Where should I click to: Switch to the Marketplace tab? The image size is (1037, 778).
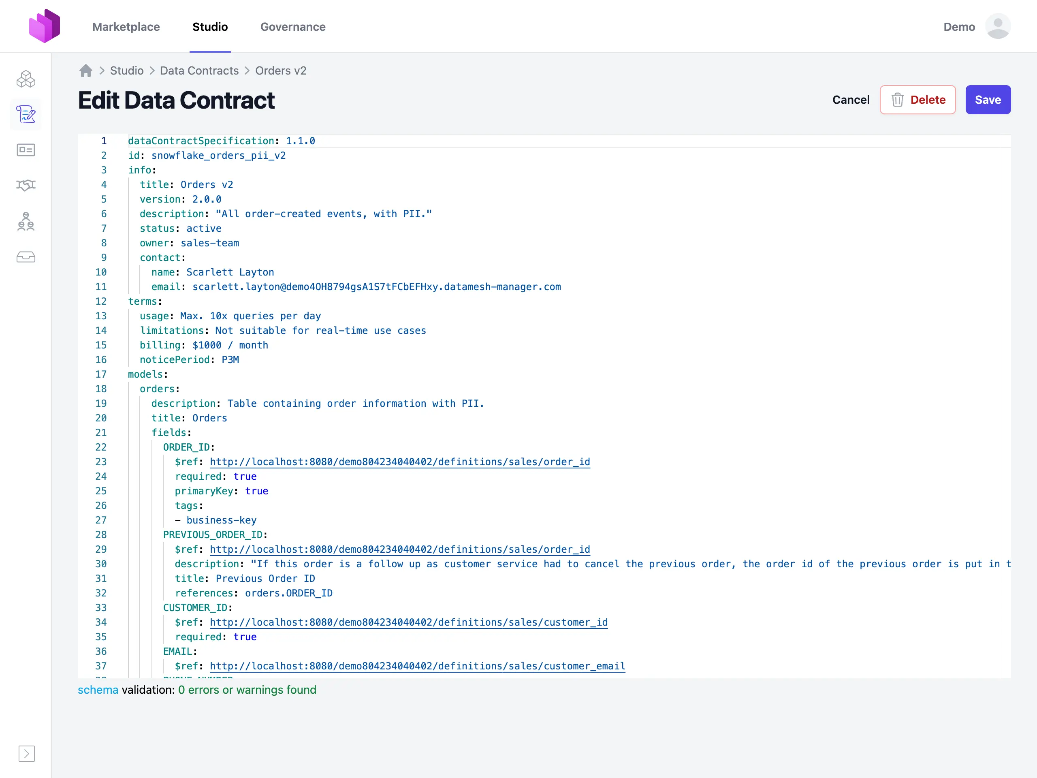tap(126, 27)
